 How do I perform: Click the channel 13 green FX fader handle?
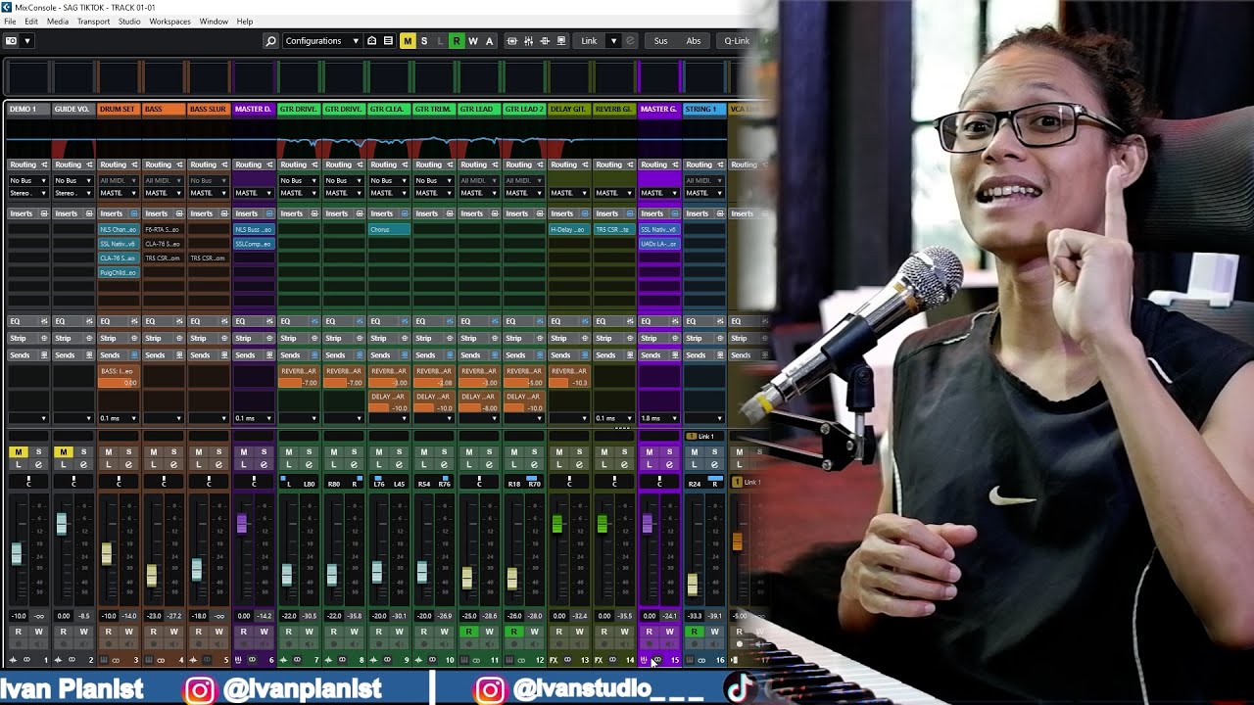pos(557,523)
